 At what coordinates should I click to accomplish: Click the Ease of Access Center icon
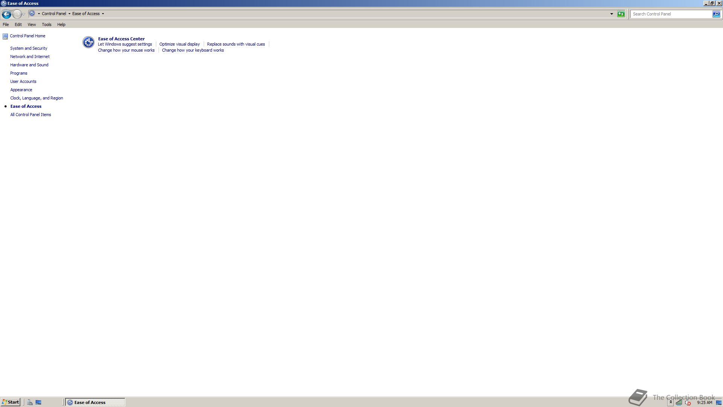(88, 42)
